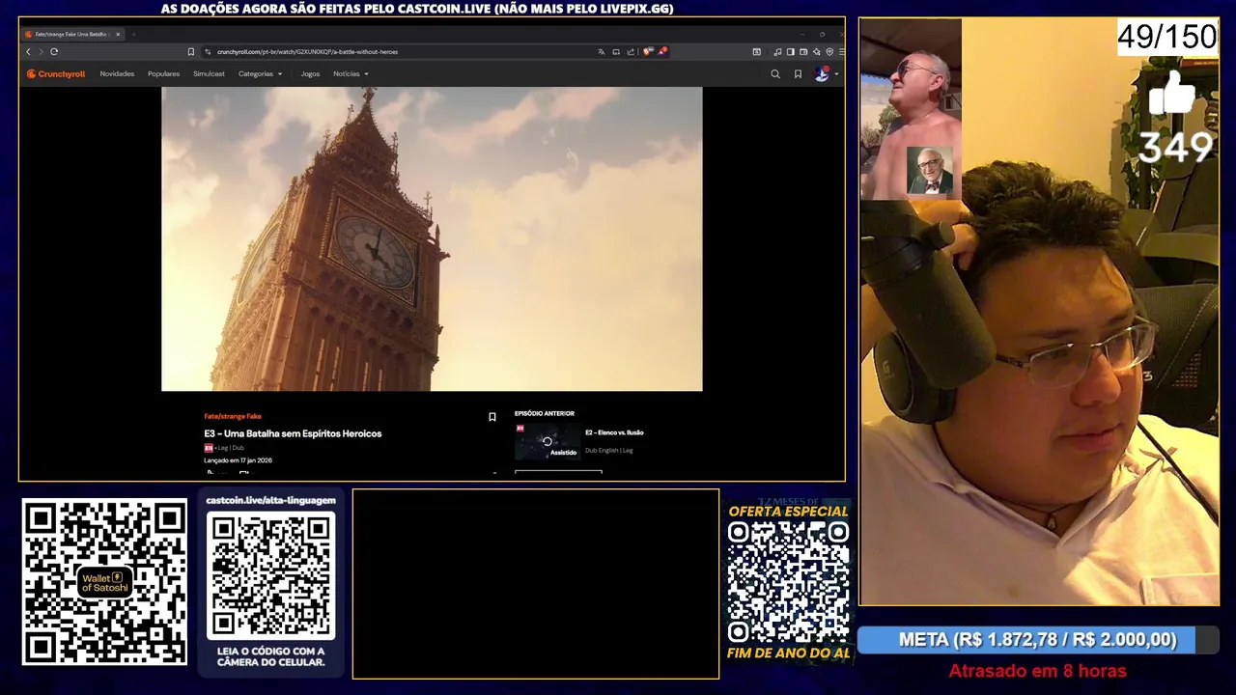Click the OFERTA ESPECIAL QR code
Viewport: 1236px width, 695px height.
[x=788, y=581]
